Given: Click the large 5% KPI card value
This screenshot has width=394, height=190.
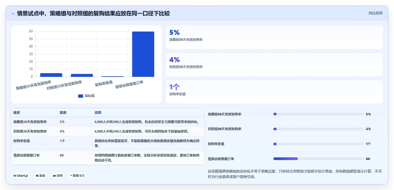Looking at the screenshot, I should (x=175, y=32).
